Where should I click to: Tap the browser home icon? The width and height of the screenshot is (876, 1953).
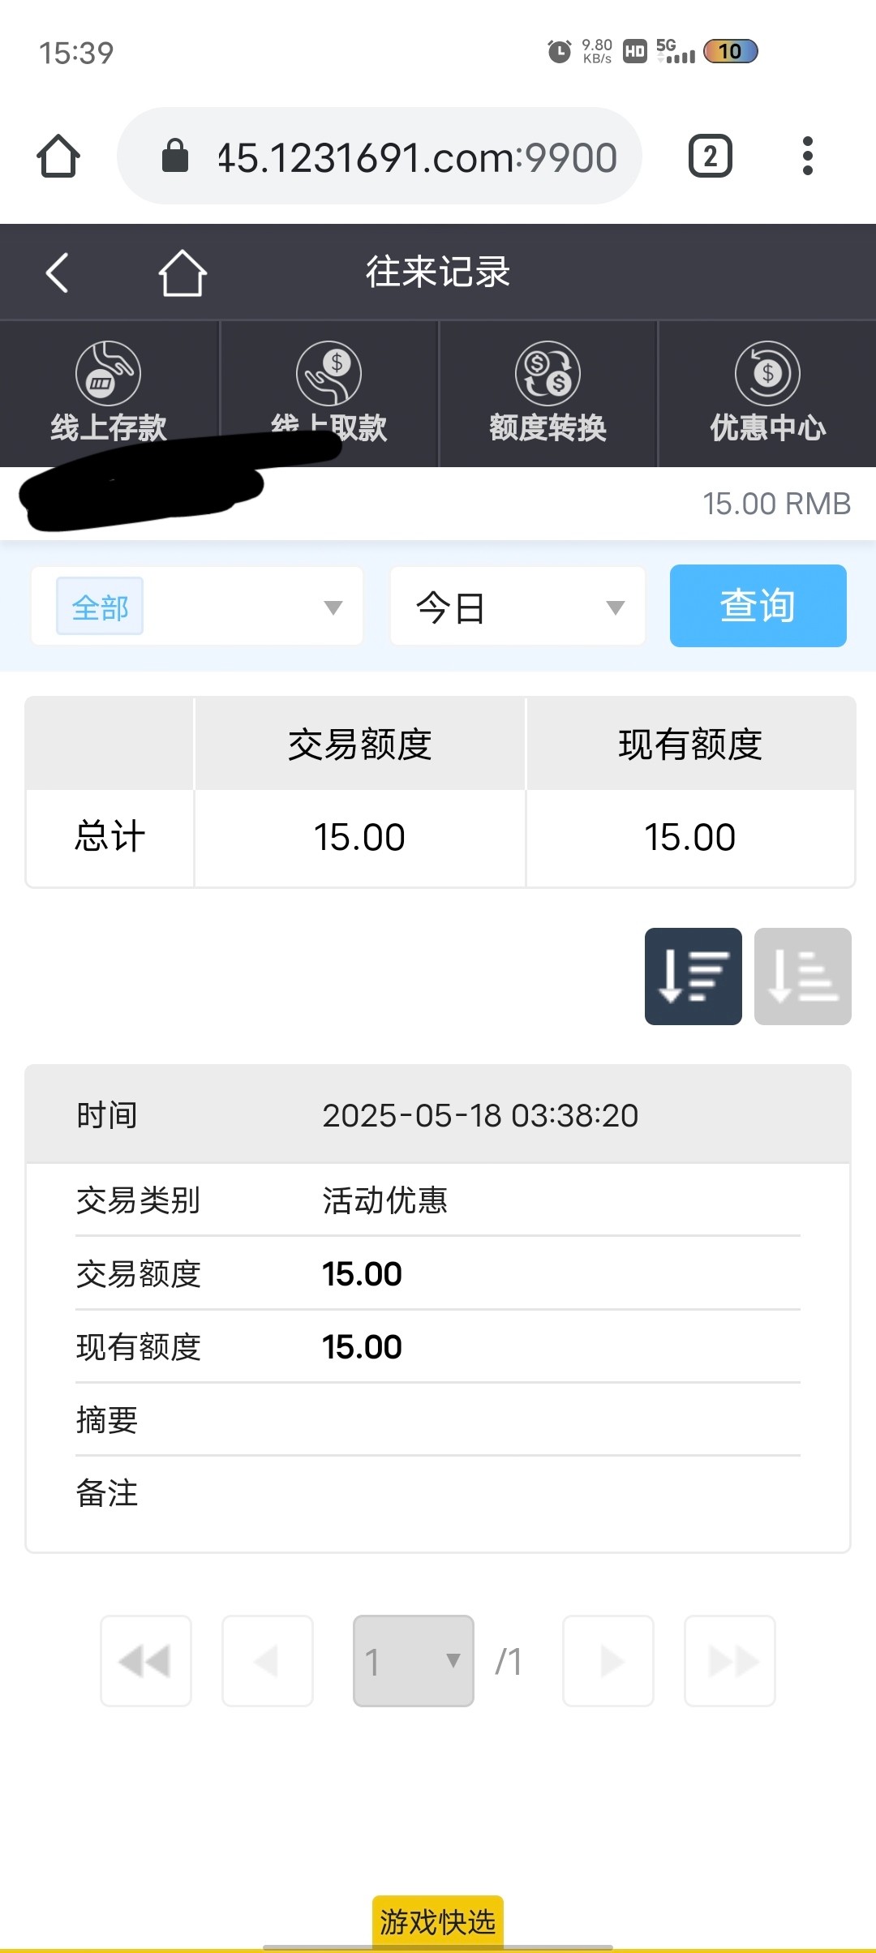click(x=58, y=156)
